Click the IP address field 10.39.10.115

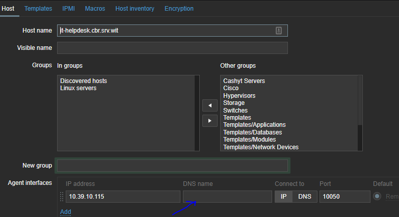pyautogui.click(x=123, y=197)
